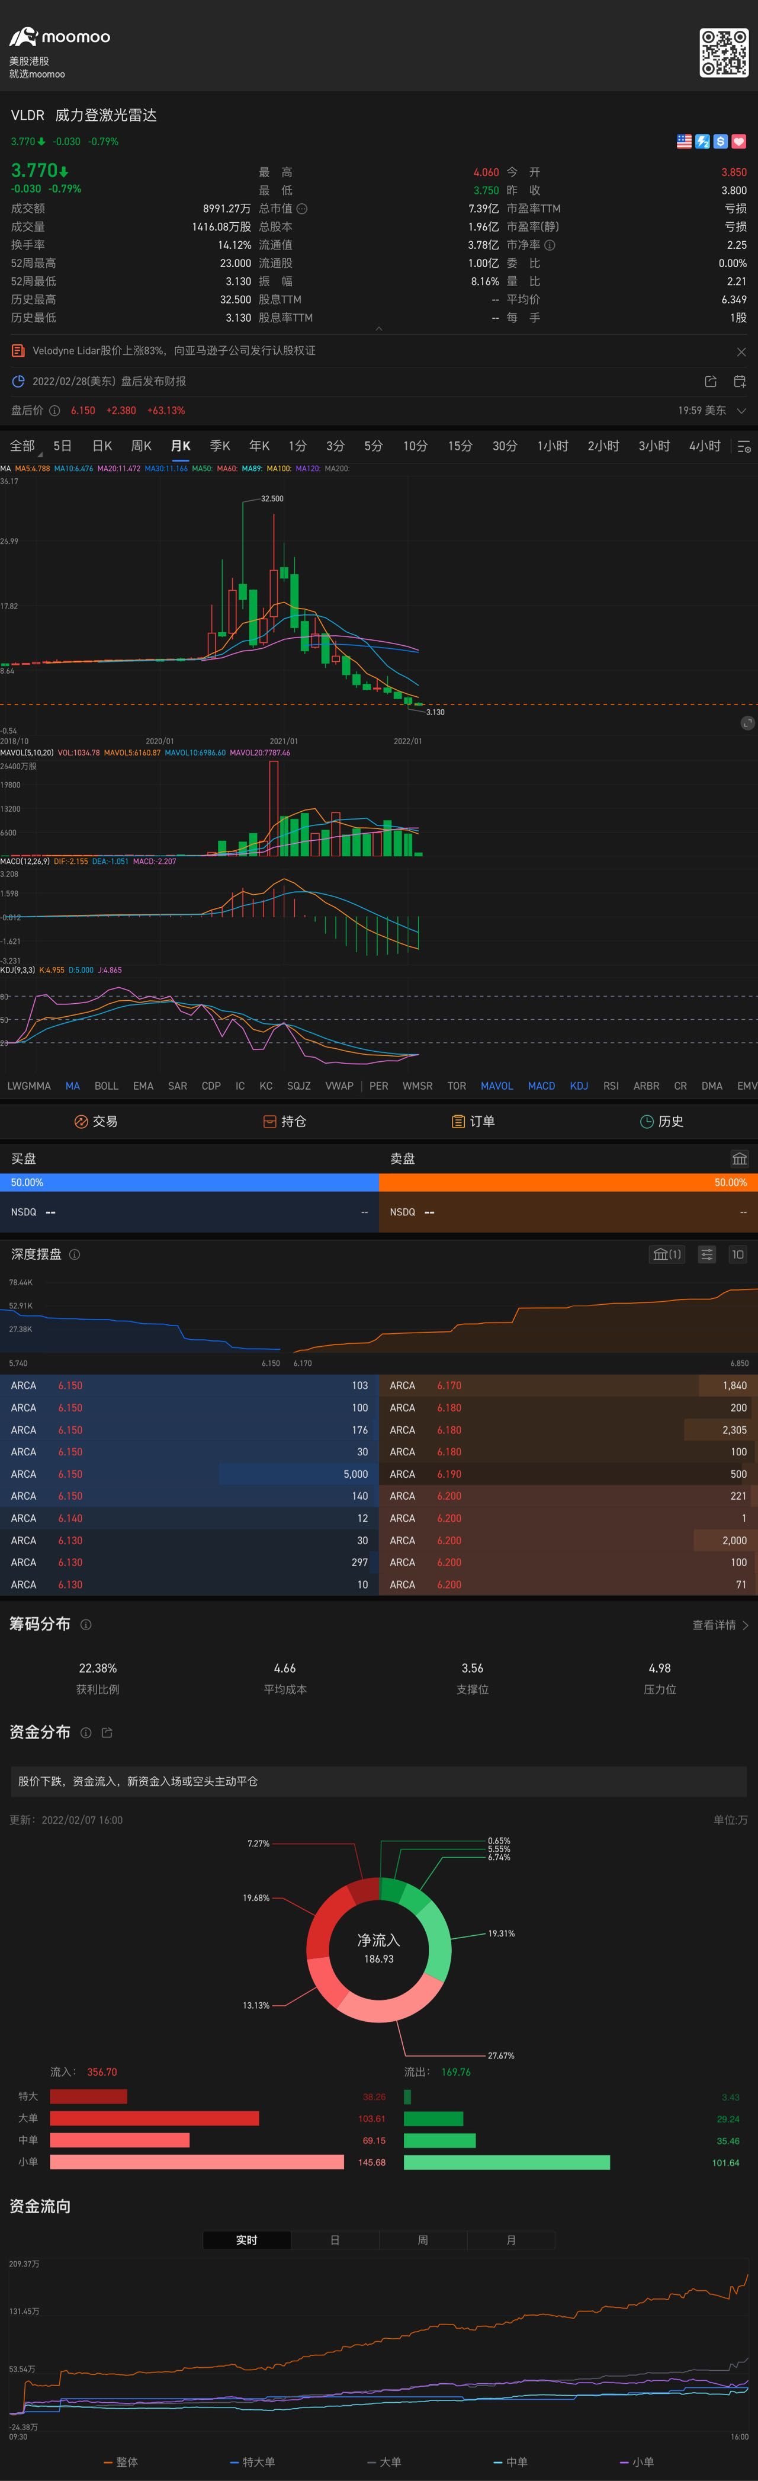The image size is (758, 2481).
Task: Enable the RSI sub-indicator
Action: (x=611, y=1086)
